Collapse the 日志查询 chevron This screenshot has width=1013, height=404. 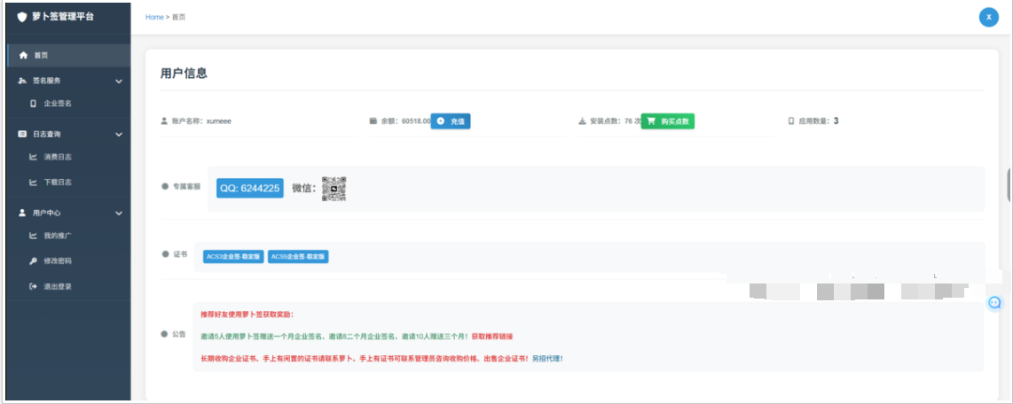[x=119, y=135]
